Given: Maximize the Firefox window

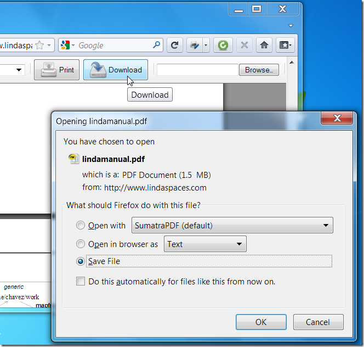Looking at the screenshot, I should (x=257, y=9).
